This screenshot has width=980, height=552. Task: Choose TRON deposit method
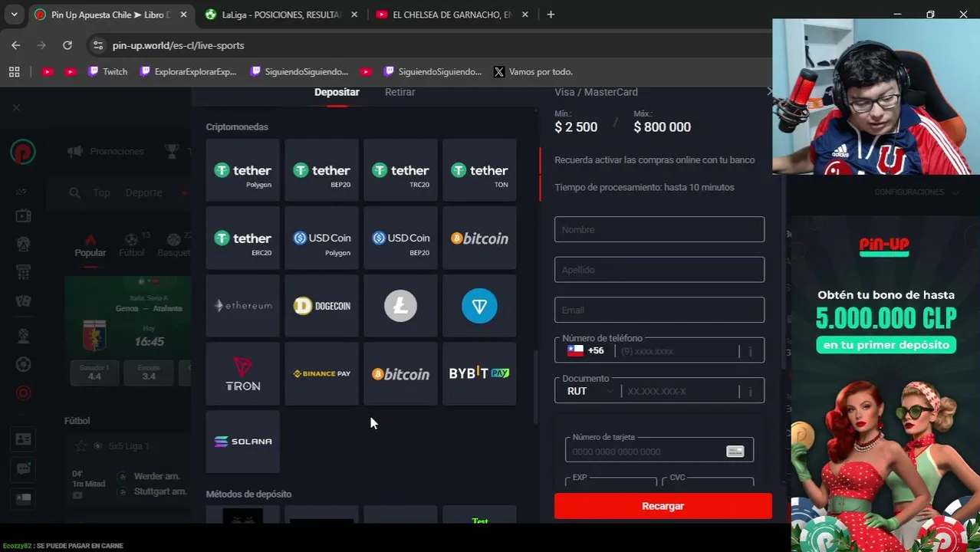pos(242,374)
